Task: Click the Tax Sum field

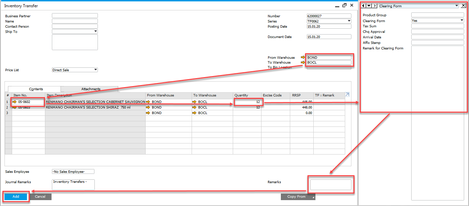Action: click(x=438, y=26)
